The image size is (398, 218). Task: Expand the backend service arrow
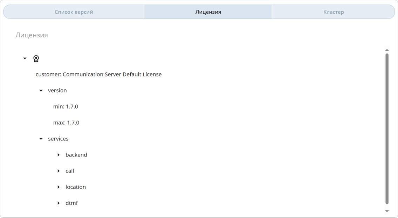[59, 155]
